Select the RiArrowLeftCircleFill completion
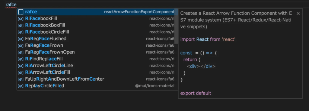309x111 pixels. (x=96, y=72)
